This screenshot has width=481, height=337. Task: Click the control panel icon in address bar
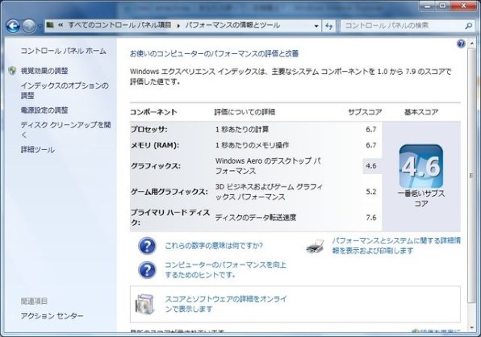click(x=50, y=25)
